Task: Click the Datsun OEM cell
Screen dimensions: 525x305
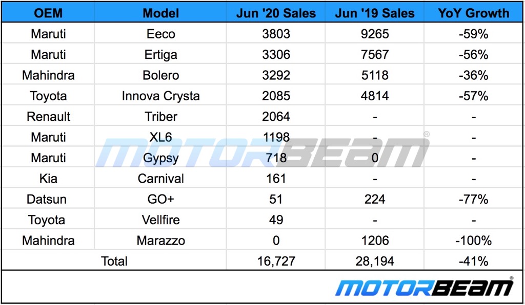Action: [48, 199]
